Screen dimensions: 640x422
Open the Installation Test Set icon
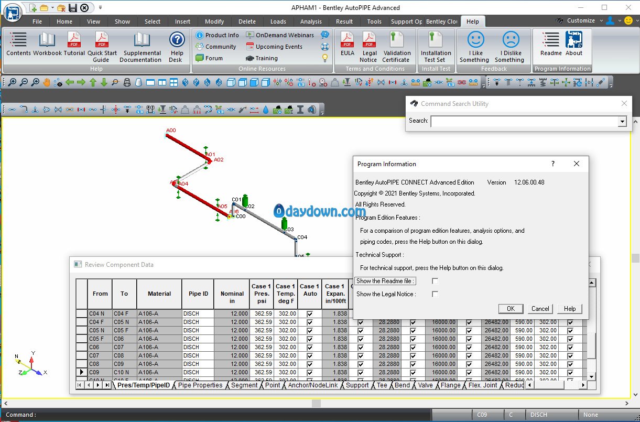pos(436,40)
